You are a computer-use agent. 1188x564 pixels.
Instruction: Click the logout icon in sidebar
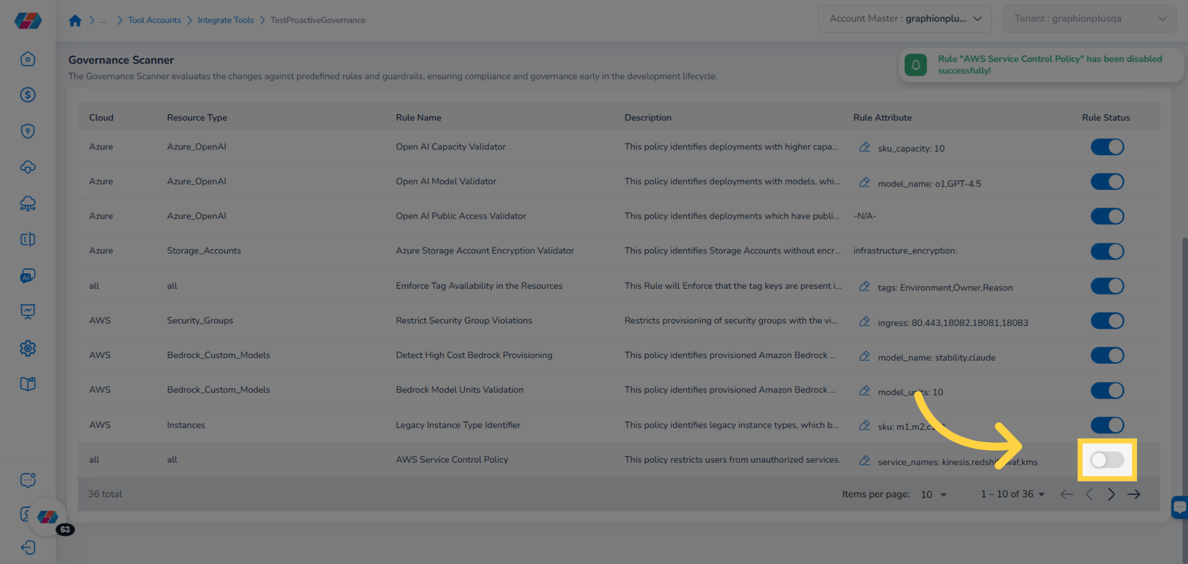[28, 547]
